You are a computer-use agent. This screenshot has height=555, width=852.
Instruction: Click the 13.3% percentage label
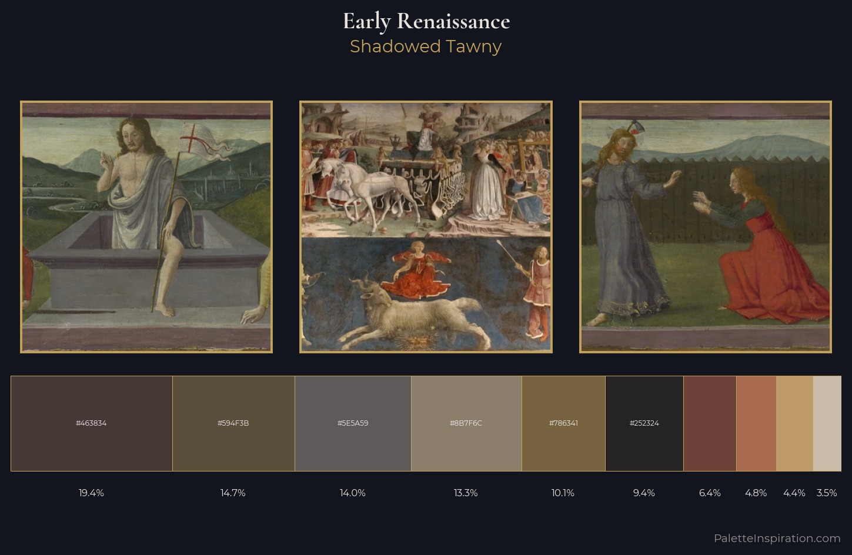pyautogui.click(x=466, y=493)
